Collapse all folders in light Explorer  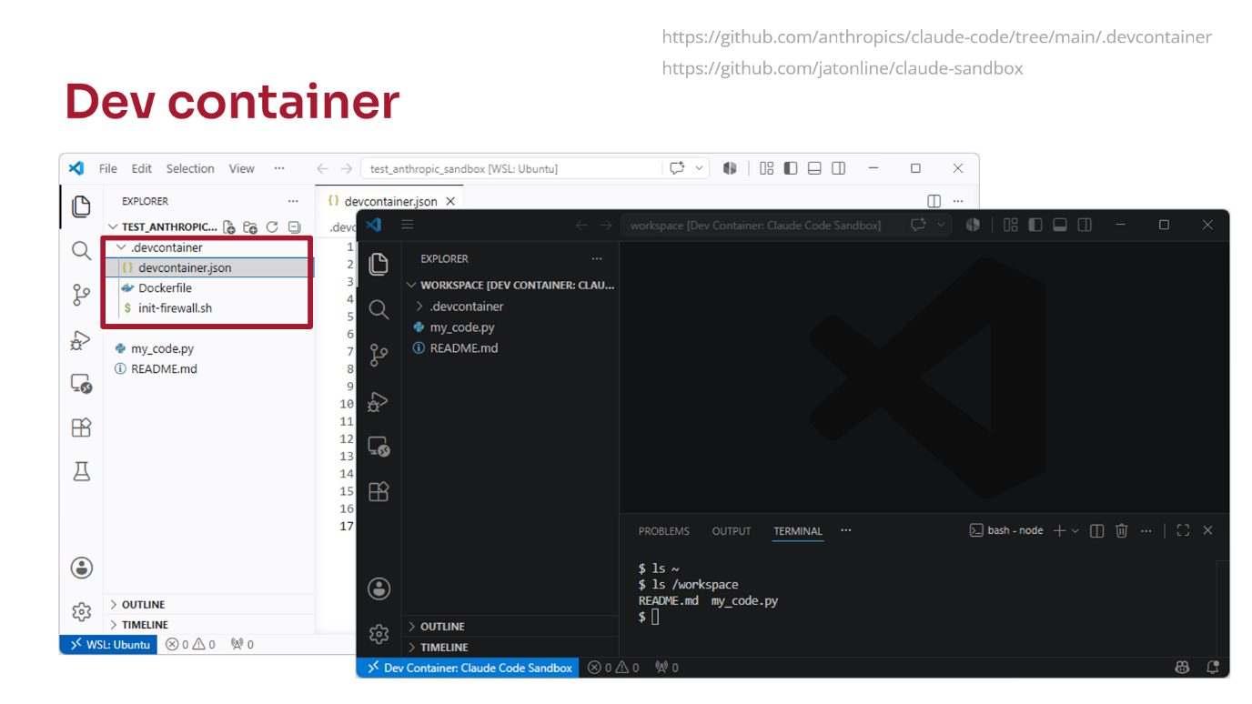point(294,227)
